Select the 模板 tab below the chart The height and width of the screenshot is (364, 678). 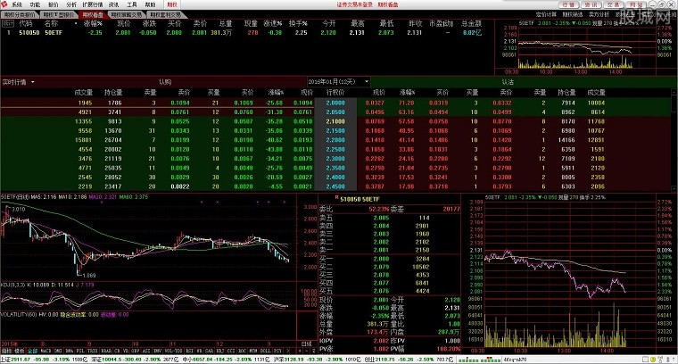(x=20, y=351)
